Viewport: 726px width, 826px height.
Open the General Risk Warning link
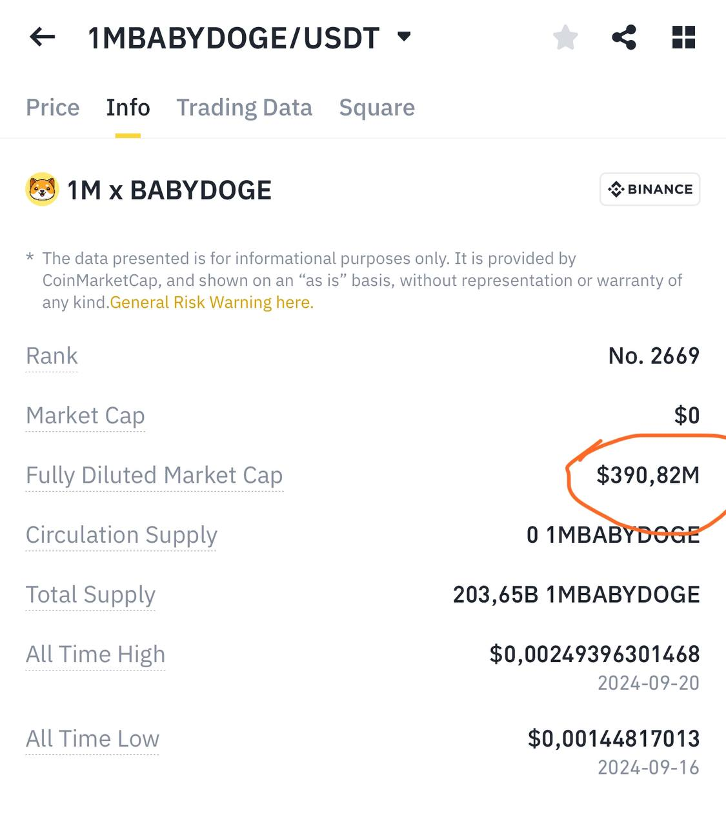coord(212,303)
